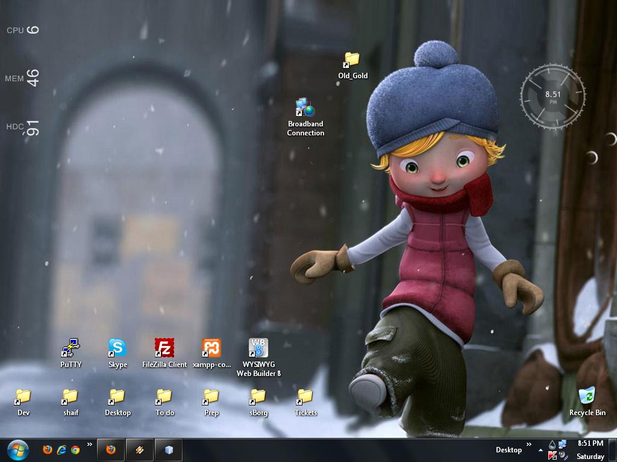
Task: Click the network connection tray icon
Action: point(563,445)
